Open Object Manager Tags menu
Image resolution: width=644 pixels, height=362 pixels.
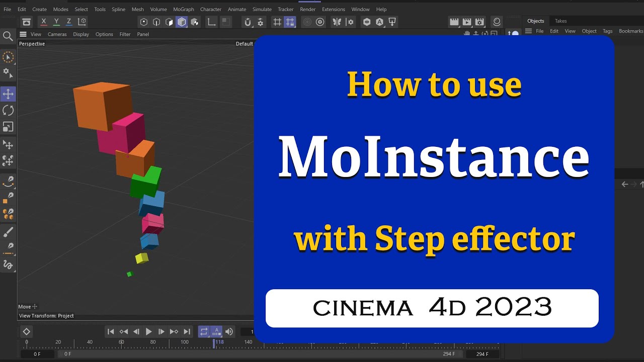pyautogui.click(x=608, y=31)
